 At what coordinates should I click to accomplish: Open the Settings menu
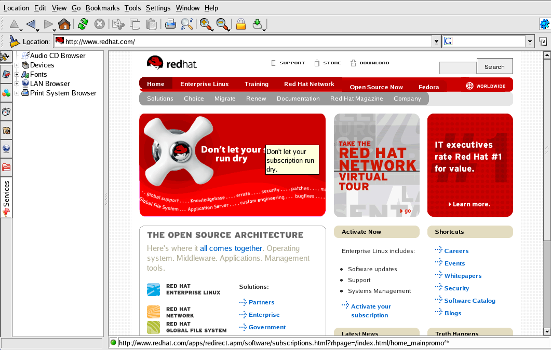click(x=158, y=8)
